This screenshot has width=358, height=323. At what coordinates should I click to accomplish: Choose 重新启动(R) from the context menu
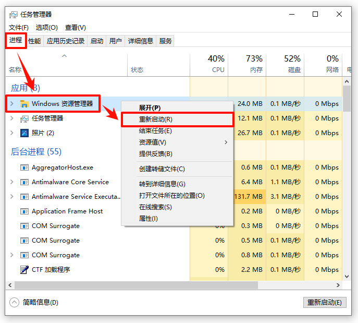point(156,119)
